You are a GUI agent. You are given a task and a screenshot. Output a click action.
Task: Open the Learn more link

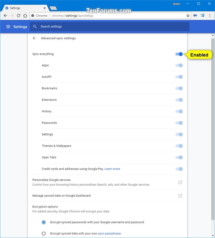tap(112, 169)
